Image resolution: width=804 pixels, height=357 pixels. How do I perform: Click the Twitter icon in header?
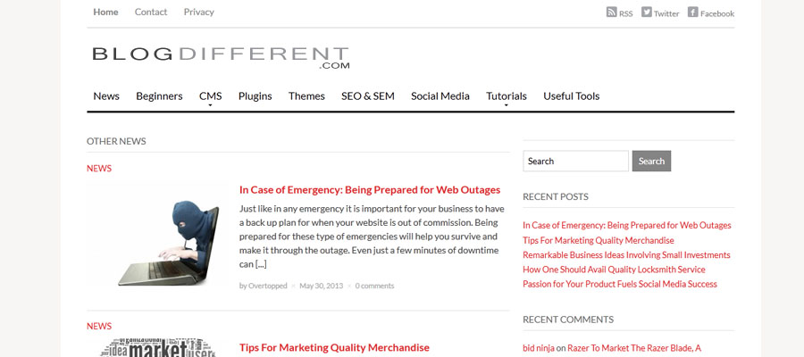pyautogui.click(x=647, y=12)
